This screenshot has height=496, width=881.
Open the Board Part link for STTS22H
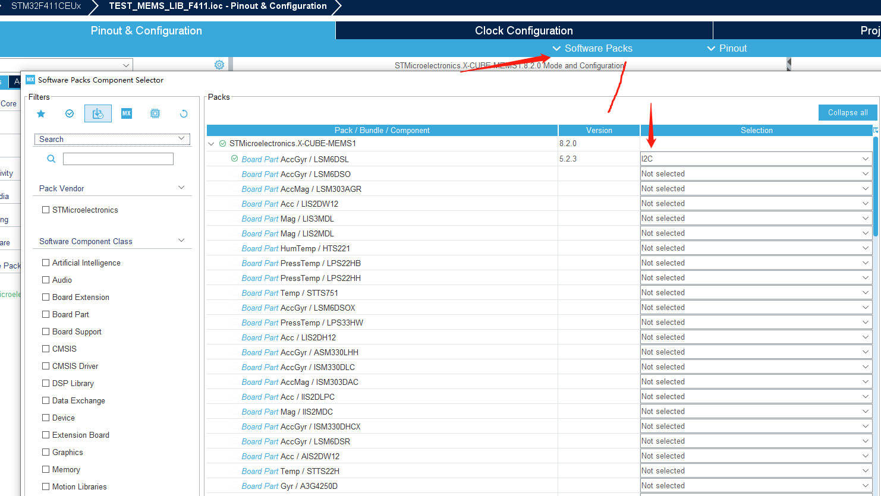pos(260,471)
